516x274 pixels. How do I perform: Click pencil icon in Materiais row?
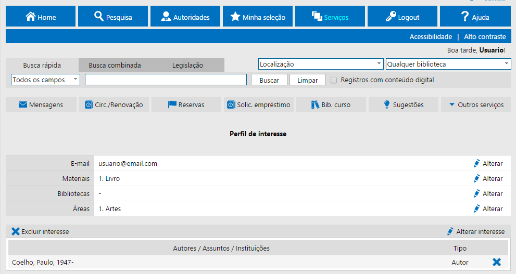(x=476, y=178)
